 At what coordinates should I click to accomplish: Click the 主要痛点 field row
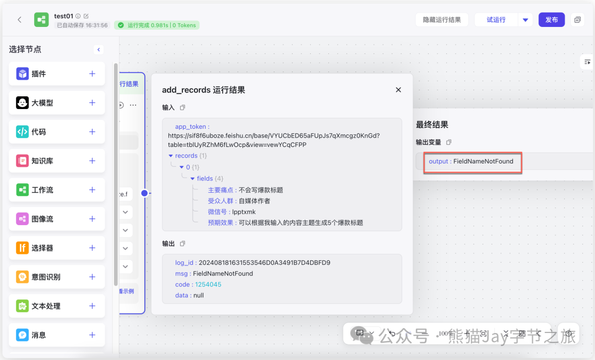point(245,190)
